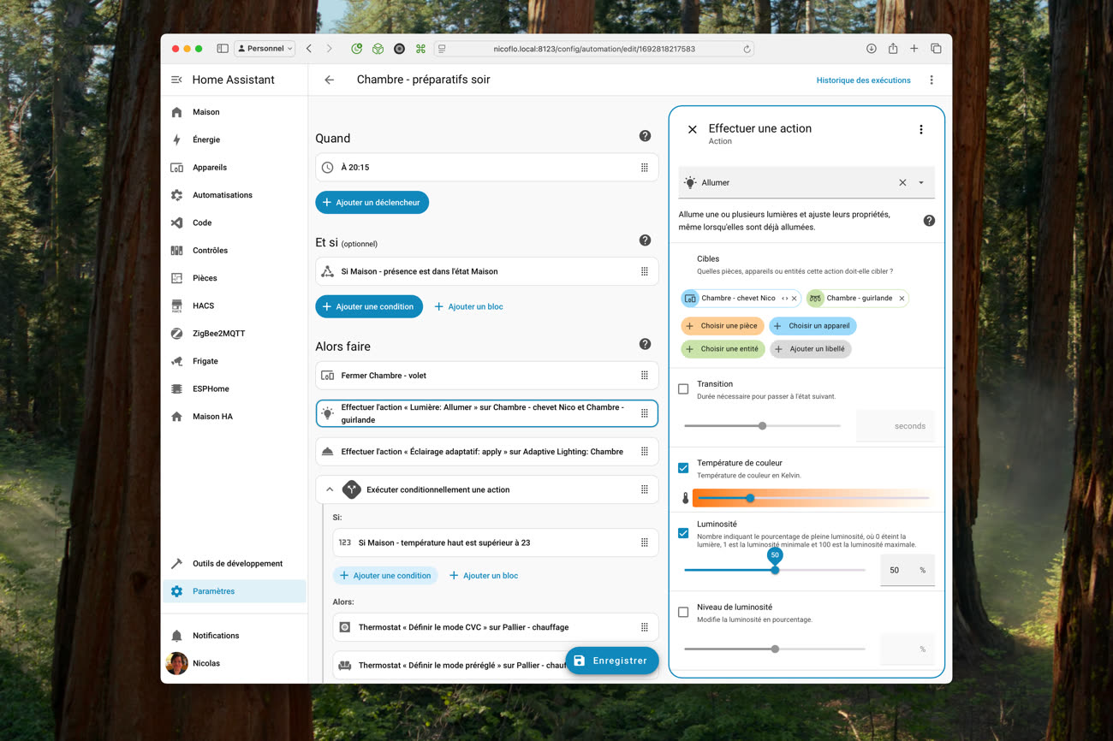Click Ajouter un bloc inside the Si block
The width and height of the screenshot is (1113, 741).
484,576
